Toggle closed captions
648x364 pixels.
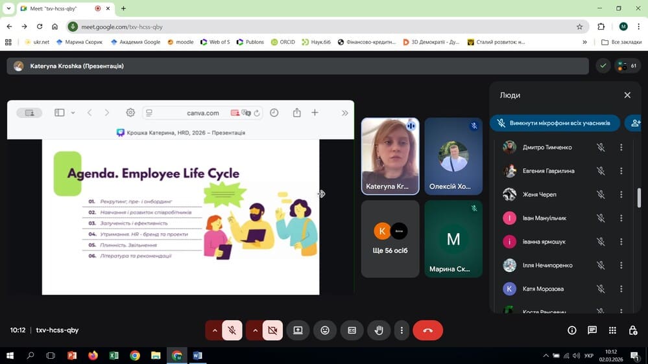pos(352,330)
